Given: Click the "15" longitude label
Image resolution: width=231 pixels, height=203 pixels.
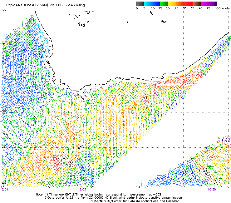Looking at the screenshot, I should pyautogui.click(x=2, y=187).
